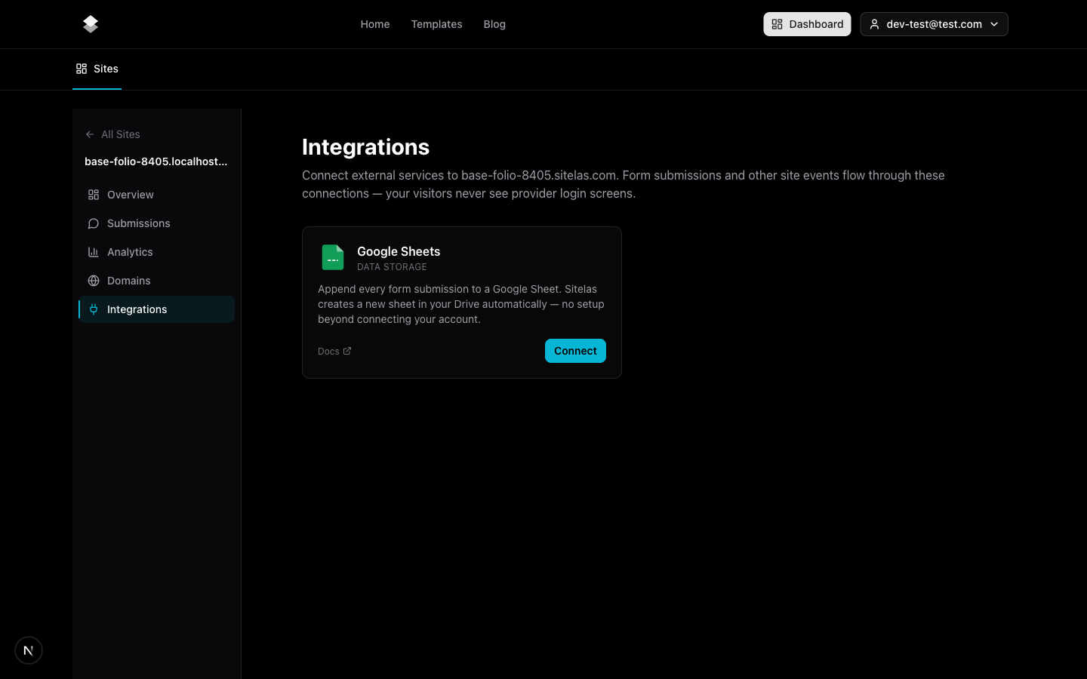Click the Integrations page heading
This screenshot has height=679, width=1087.
[x=365, y=147]
